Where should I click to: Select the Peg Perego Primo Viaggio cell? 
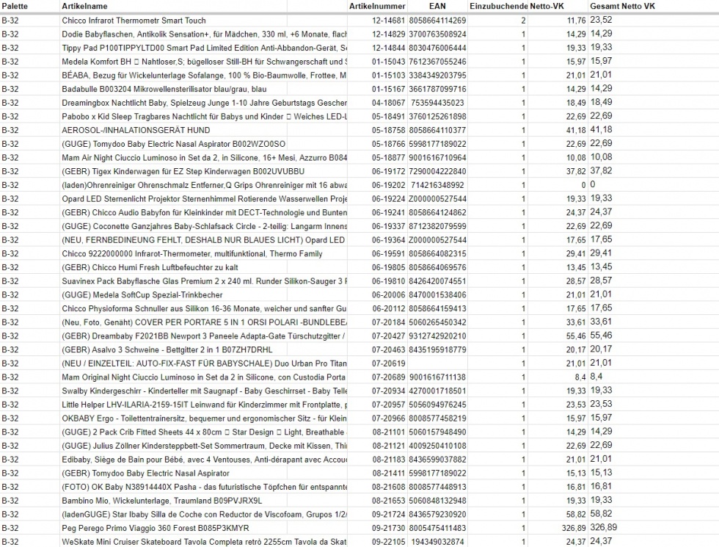pyautogui.click(x=156, y=529)
